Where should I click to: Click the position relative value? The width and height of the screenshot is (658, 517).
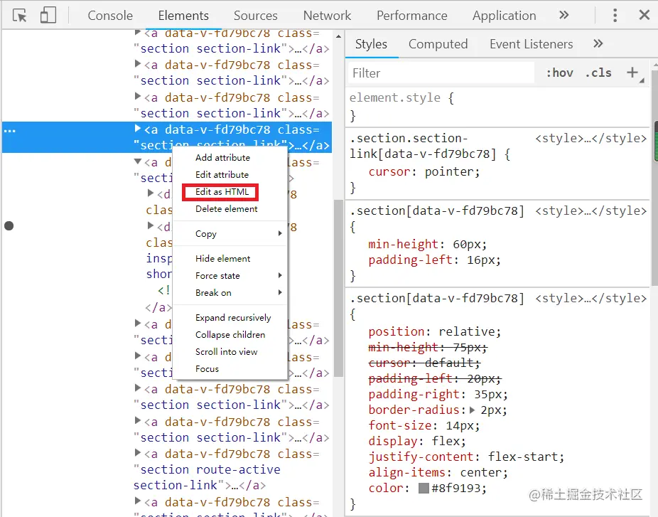click(467, 332)
